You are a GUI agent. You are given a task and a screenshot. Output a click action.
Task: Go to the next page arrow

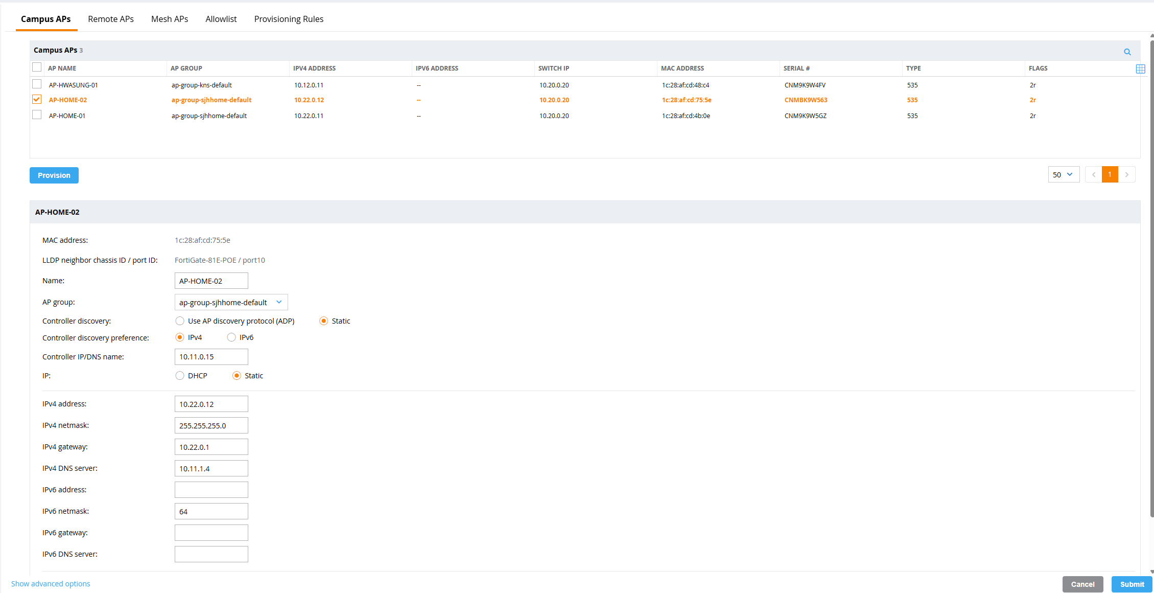(x=1126, y=175)
